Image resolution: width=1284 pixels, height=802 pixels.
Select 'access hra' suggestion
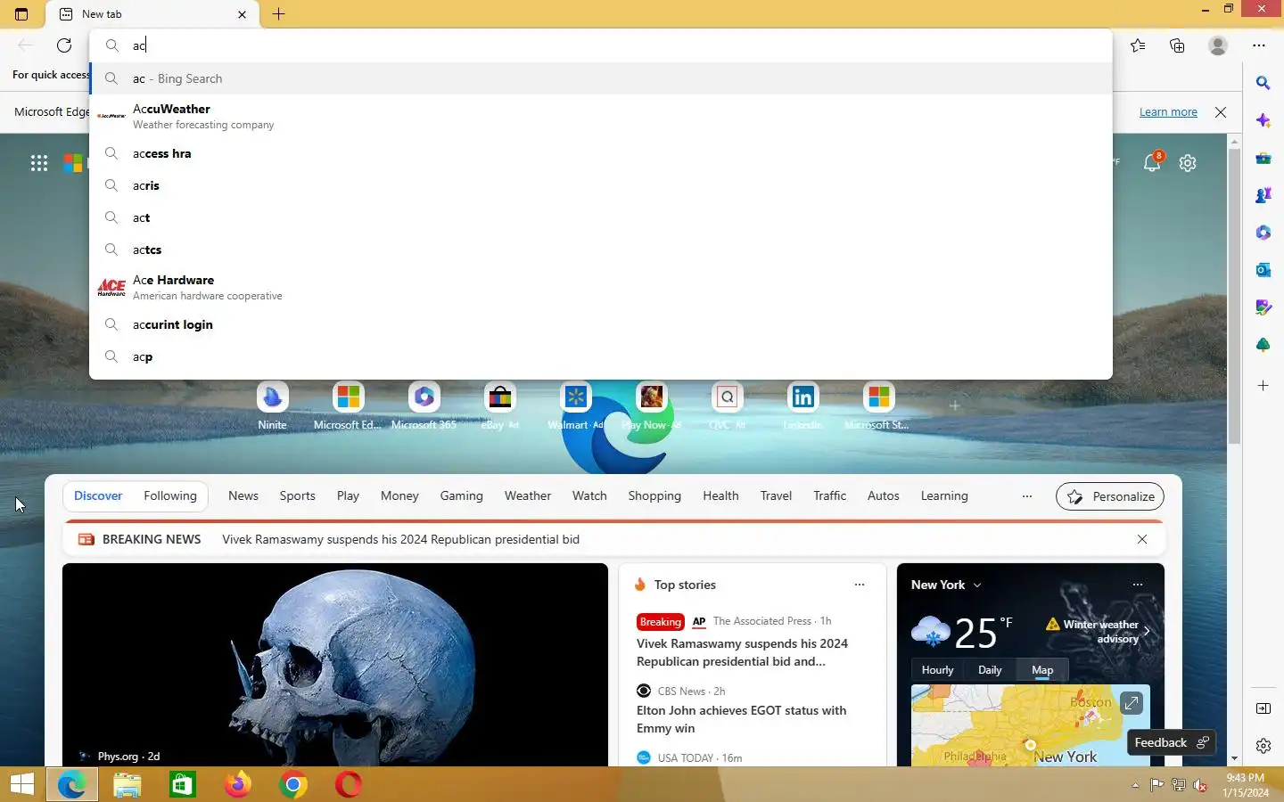[601, 153]
